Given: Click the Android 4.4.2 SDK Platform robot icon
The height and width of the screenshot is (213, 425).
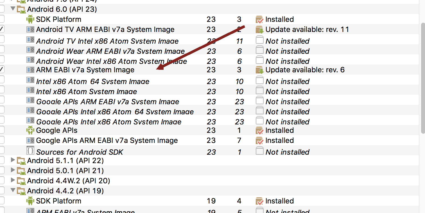Looking at the screenshot, I should pos(30,201).
